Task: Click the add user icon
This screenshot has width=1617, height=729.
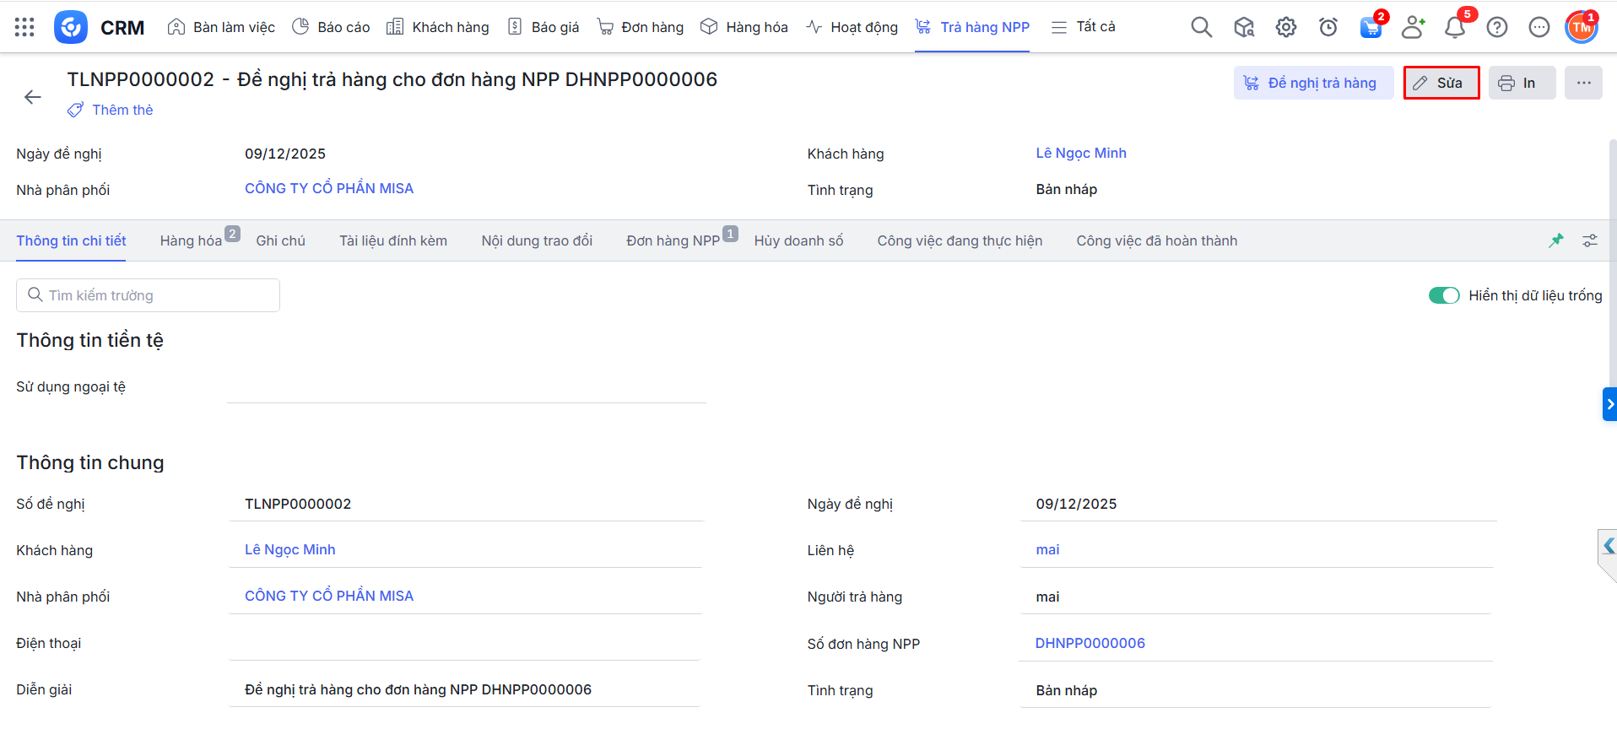Action: pyautogui.click(x=1412, y=27)
